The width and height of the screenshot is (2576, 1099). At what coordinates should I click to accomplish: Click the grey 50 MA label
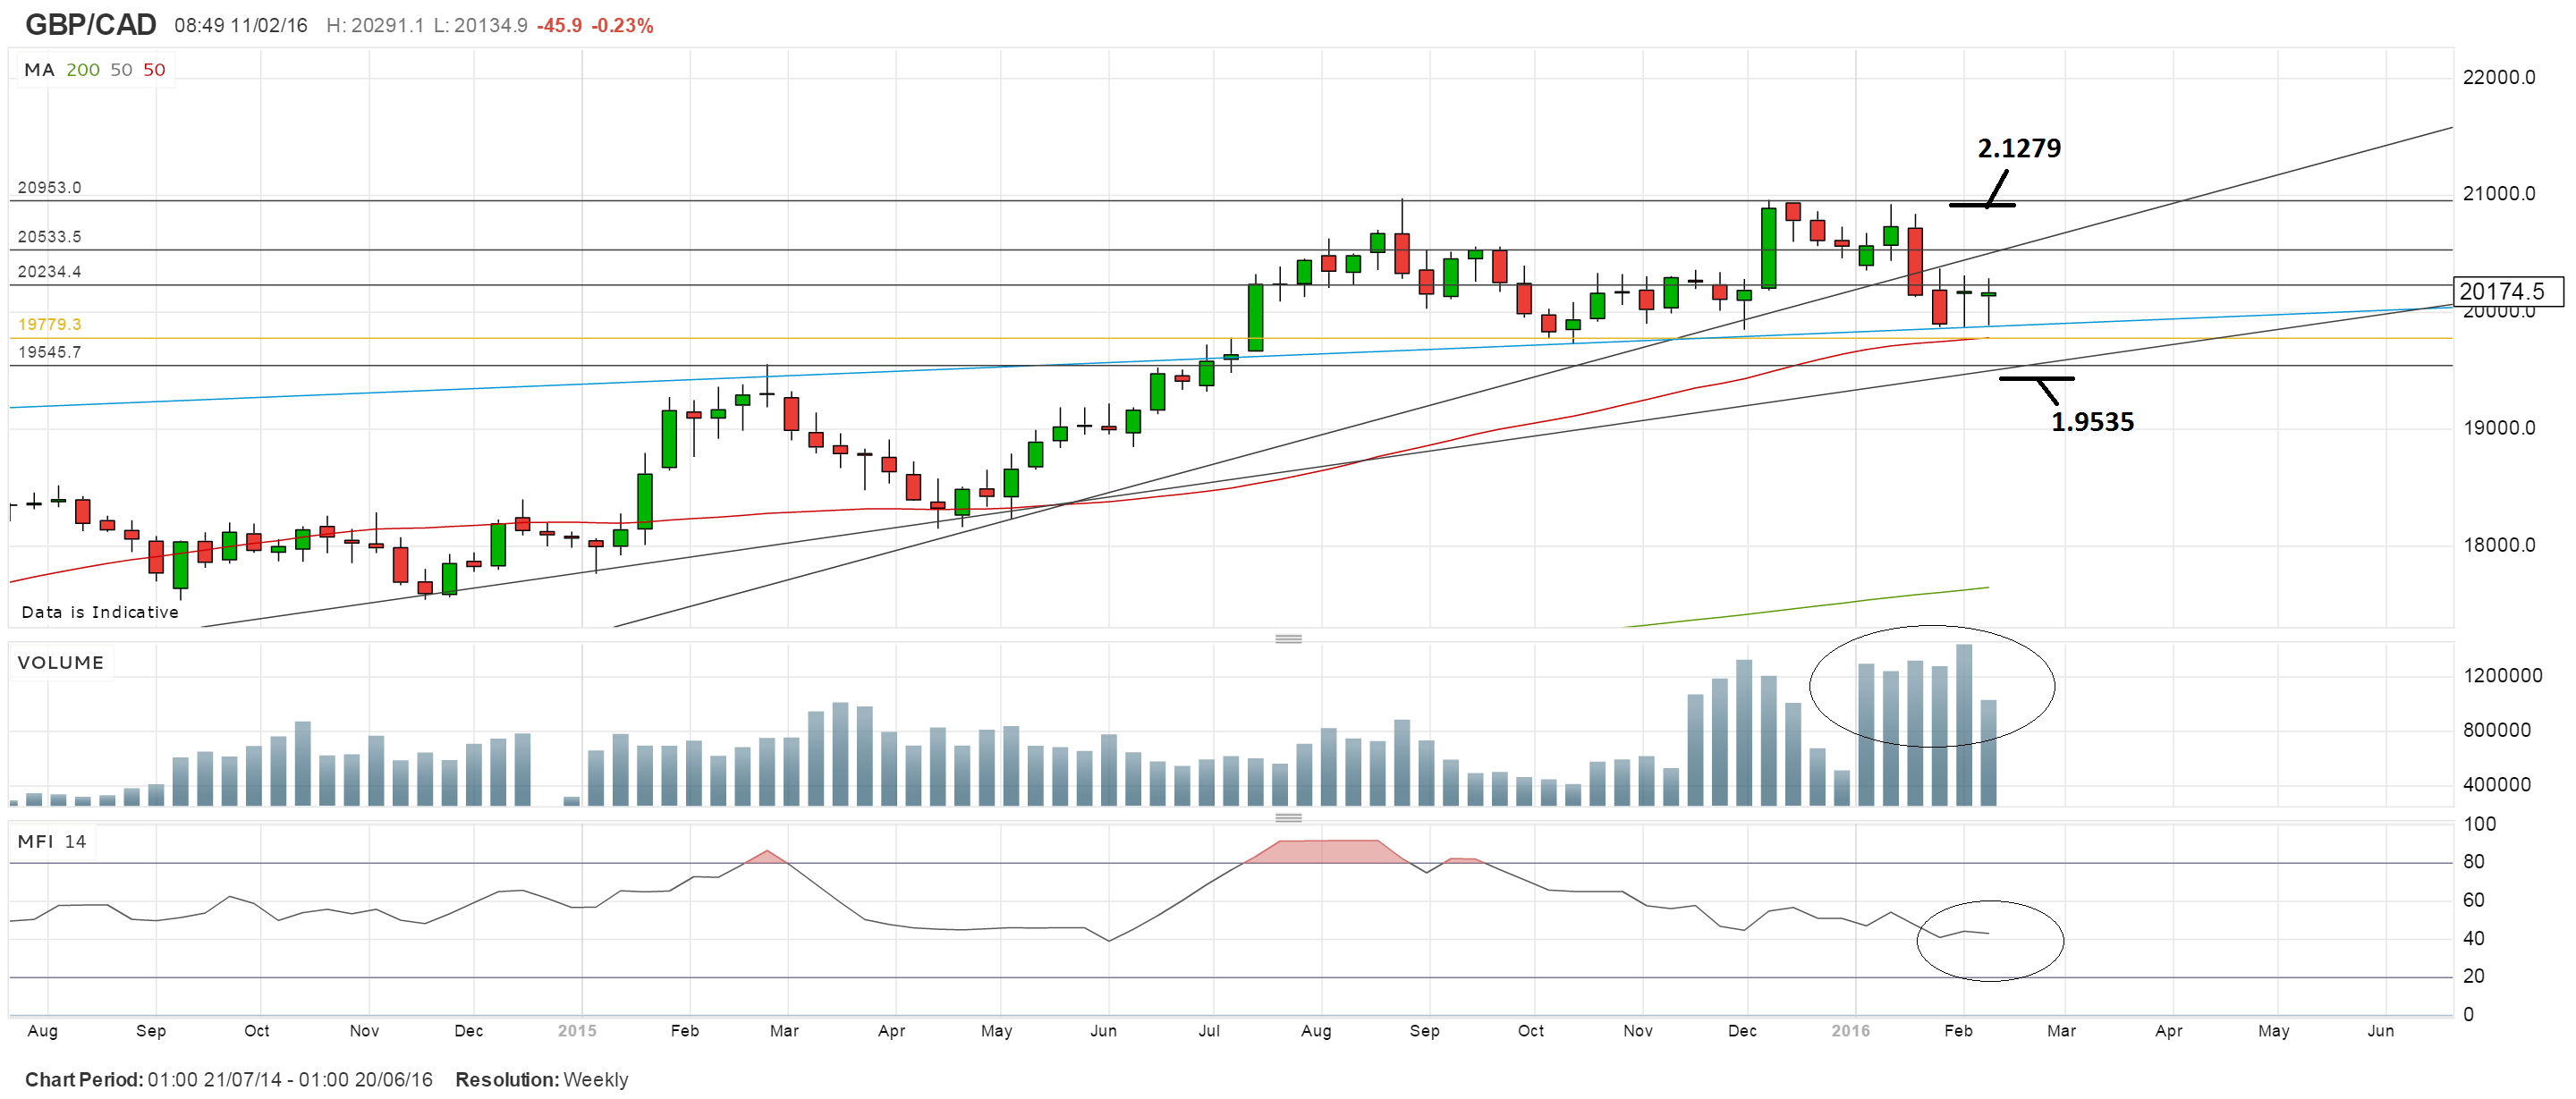tap(121, 70)
